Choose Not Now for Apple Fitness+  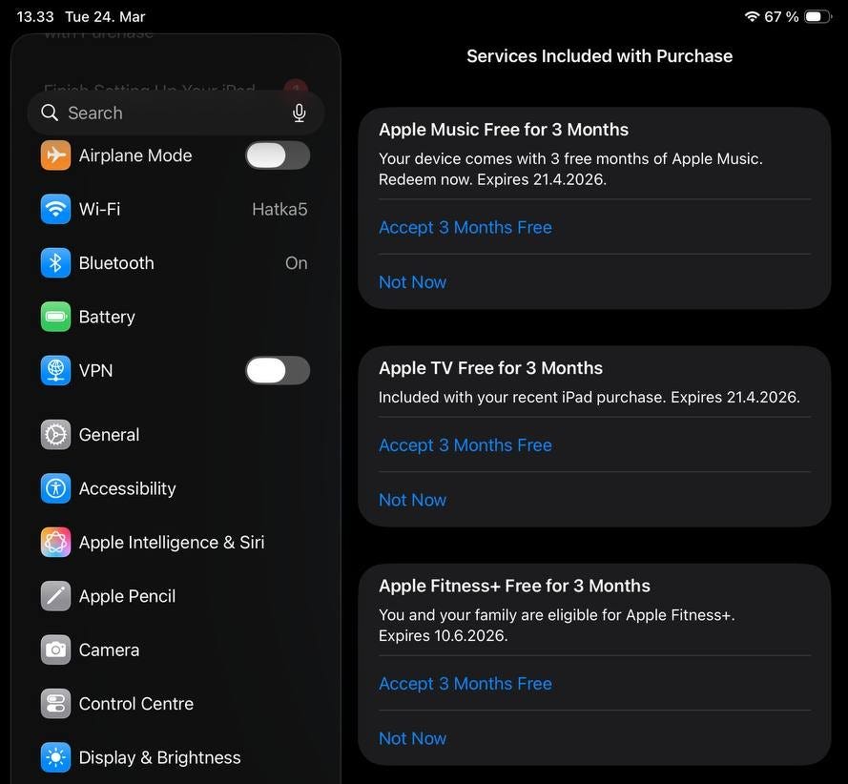[x=413, y=738]
